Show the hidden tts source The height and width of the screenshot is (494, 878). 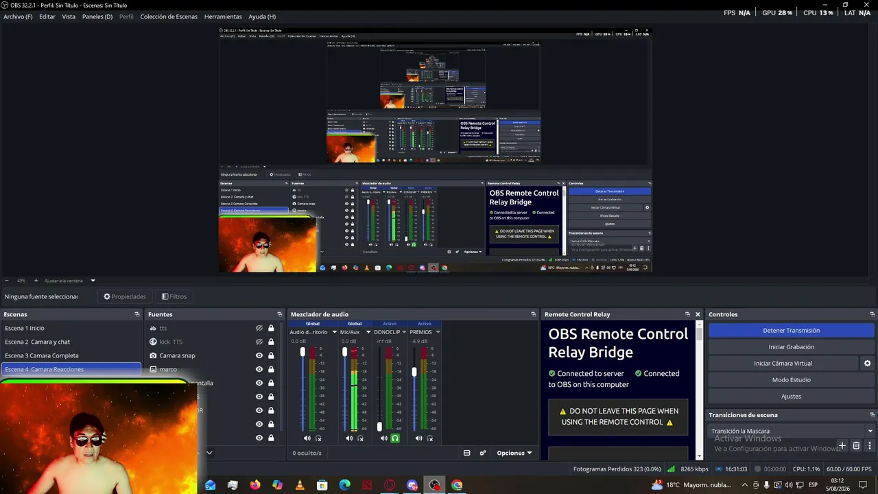click(x=259, y=328)
